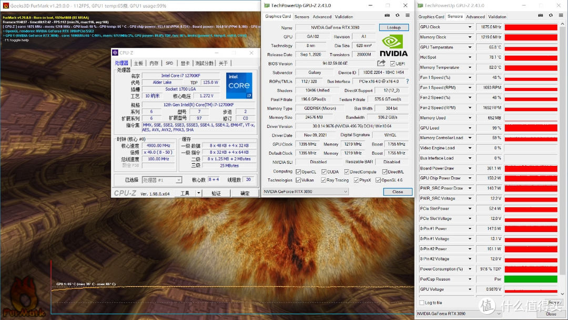Open the SPD tab in CPU-Z
Image resolution: width=568 pixels, height=320 pixels.
(x=169, y=63)
